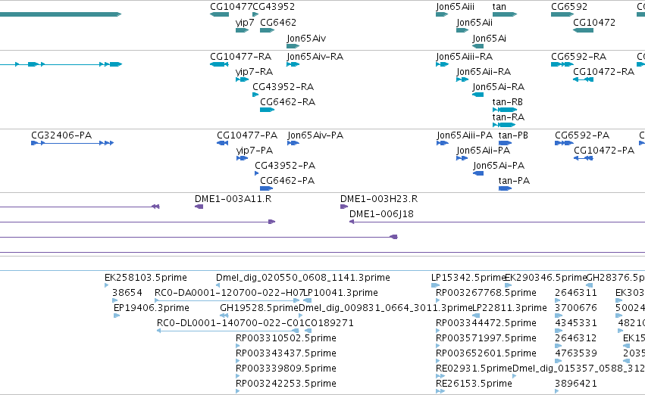This screenshot has width=645, height=395.
Task: Open the Jon65Ai-RA transcript label
Action: 498,86
